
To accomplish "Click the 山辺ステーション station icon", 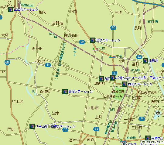I will point(11,9).
